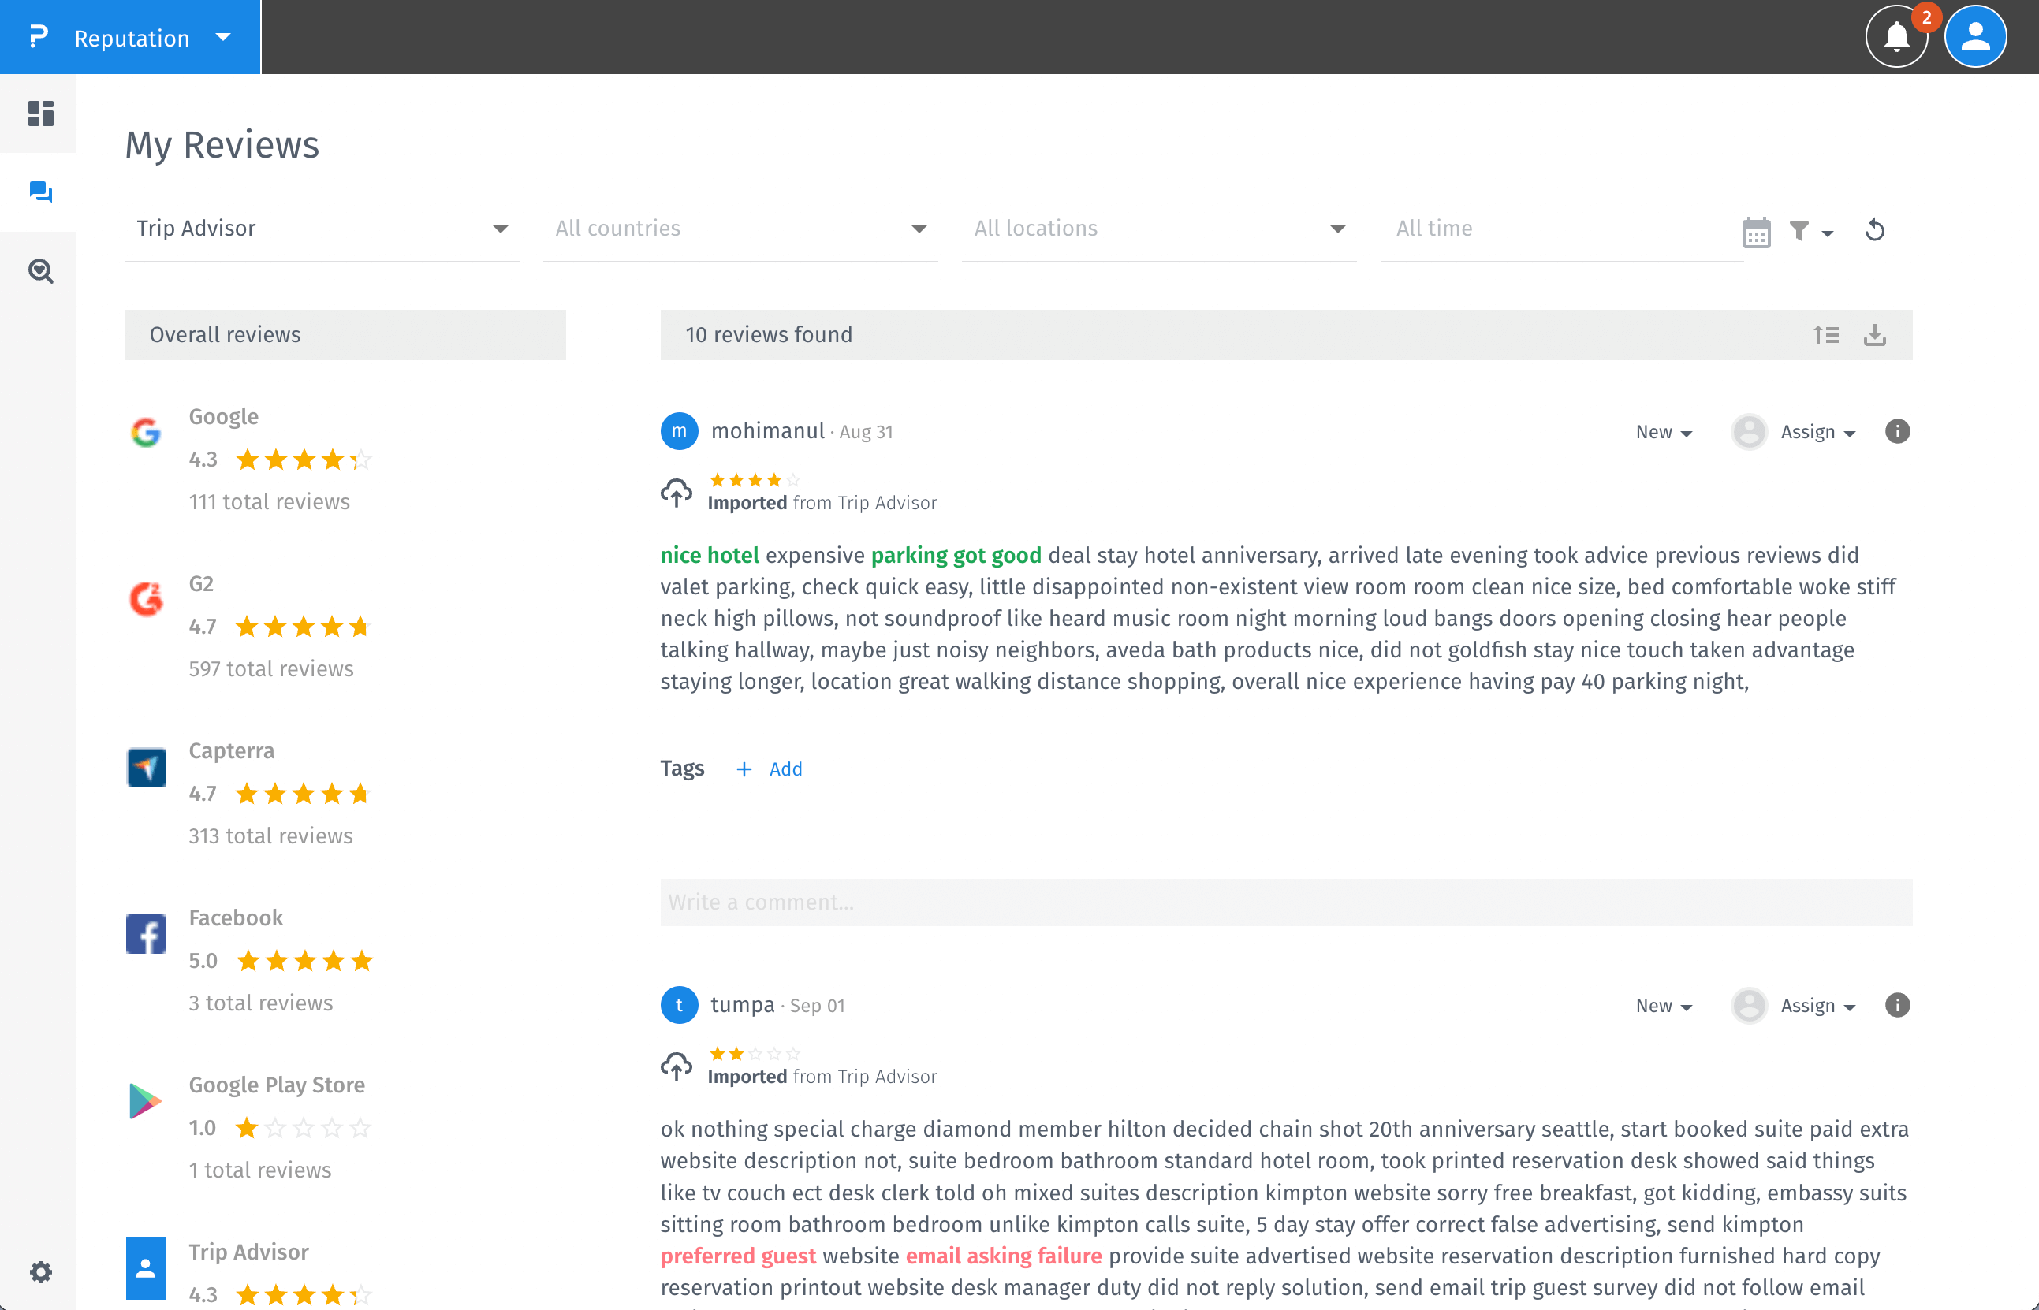
Task: Download the reviews list
Action: point(1874,335)
